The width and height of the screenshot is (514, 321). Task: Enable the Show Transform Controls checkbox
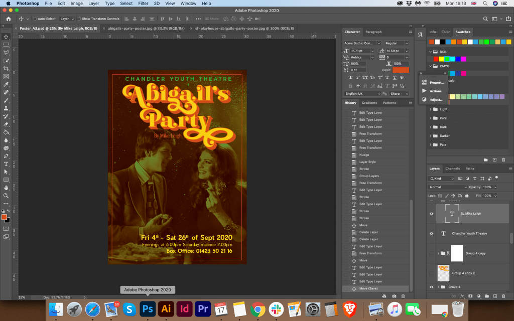(80, 19)
